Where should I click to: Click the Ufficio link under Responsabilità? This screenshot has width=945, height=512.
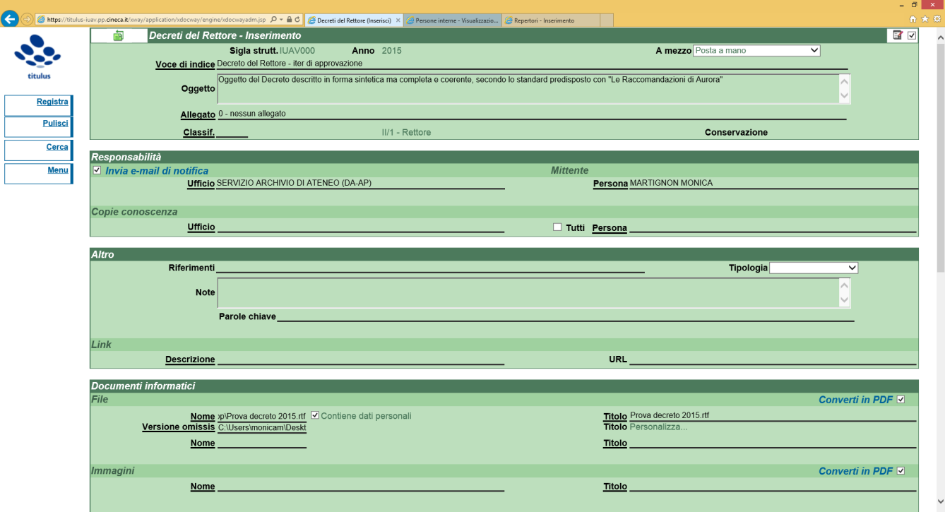tap(201, 184)
